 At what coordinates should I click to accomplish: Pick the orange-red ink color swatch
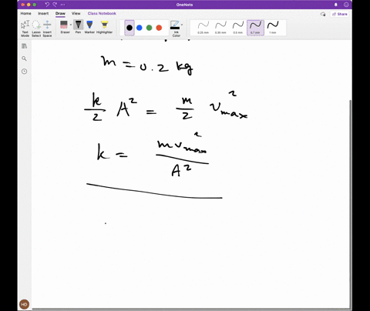(159, 28)
